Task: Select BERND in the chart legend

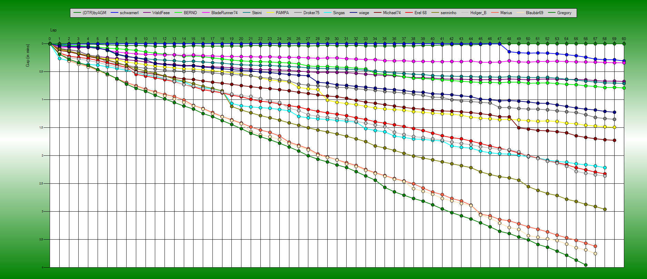Action: pyautogui.click(x=186, y=13)
